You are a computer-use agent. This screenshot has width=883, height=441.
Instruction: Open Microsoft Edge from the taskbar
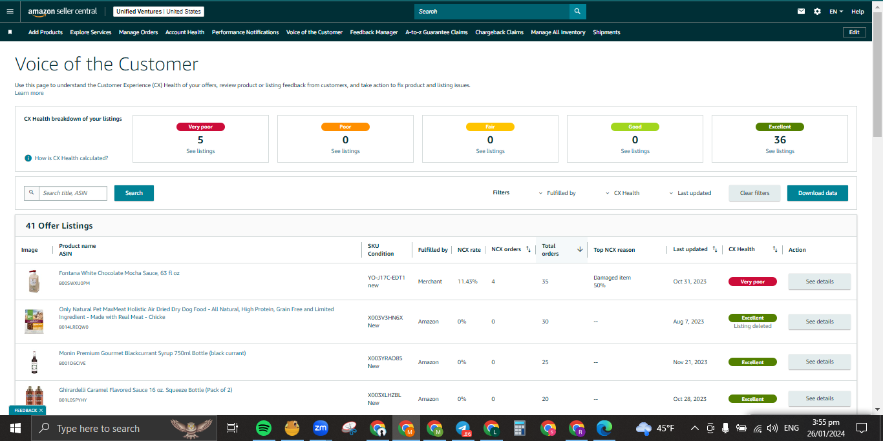tap(604, 428)
